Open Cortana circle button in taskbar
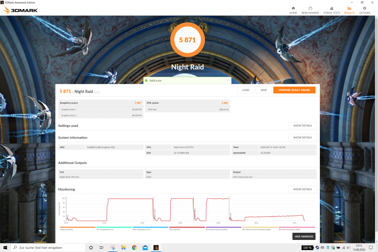Viewport: 378px width, 252px height. (91, 248)
